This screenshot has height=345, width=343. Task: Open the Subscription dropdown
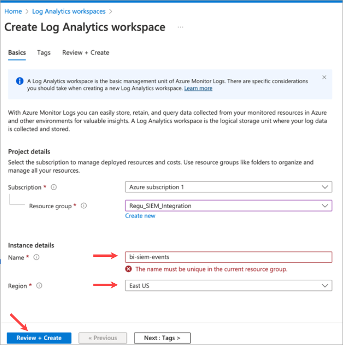[229, 187]
